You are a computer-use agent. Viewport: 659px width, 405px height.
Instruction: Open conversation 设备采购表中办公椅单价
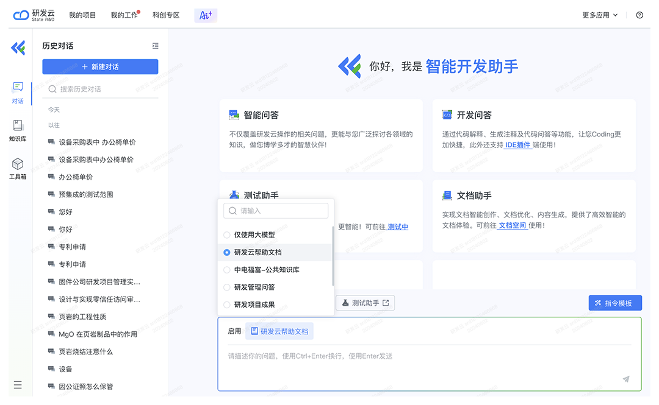point(96,160)
